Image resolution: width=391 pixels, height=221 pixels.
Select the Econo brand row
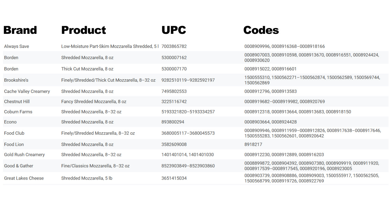pos(195,122)
